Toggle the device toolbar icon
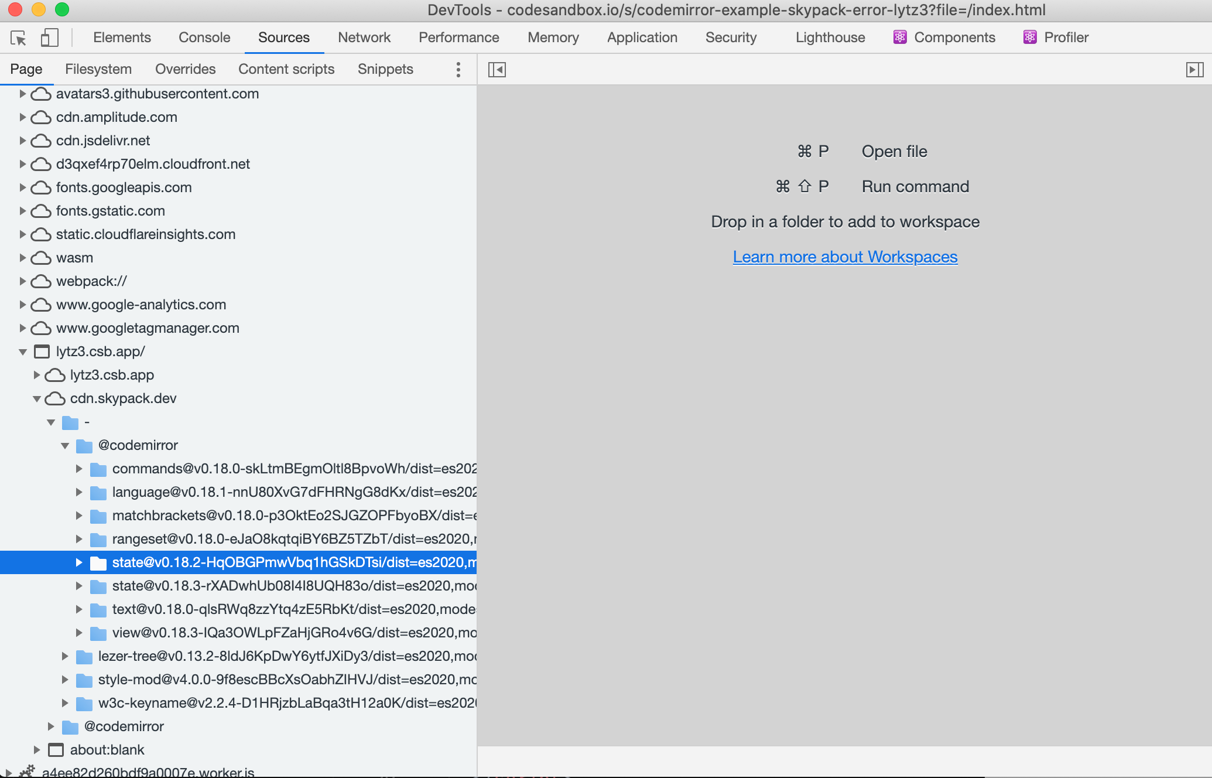Viewport: 1212px width, 778px height. click(49, 38)
